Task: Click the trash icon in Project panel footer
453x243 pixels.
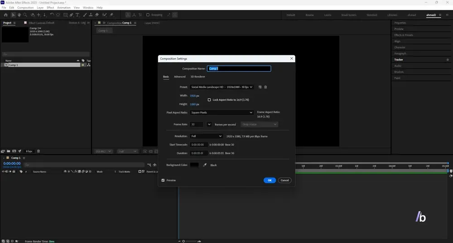Action: pyautogui.click(x=39, y=151)
